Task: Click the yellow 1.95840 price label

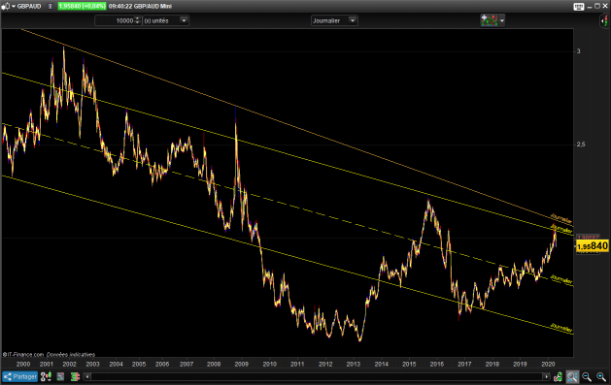Action: [x=593, y=246]
